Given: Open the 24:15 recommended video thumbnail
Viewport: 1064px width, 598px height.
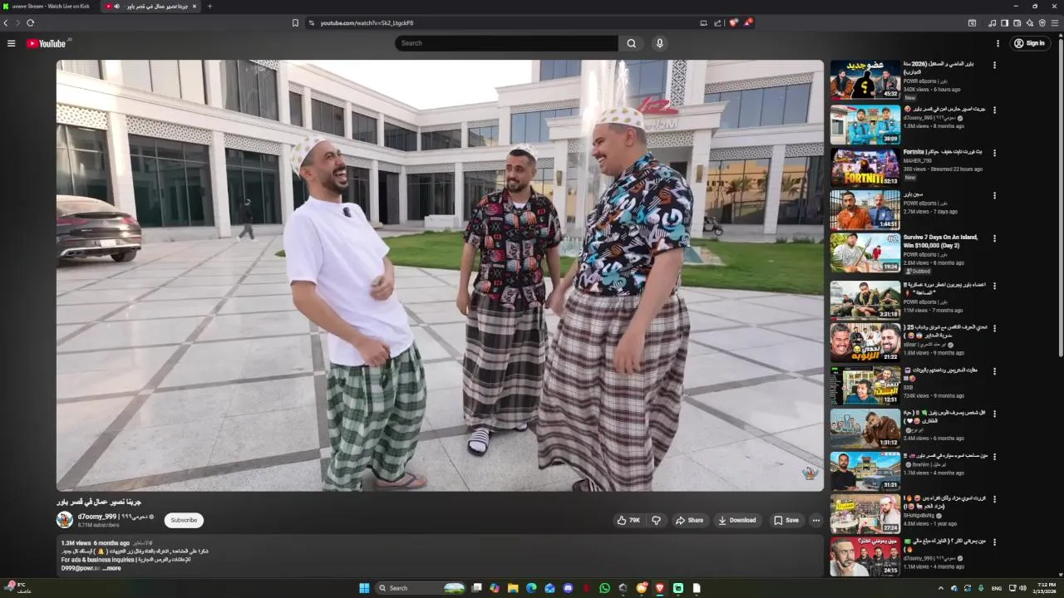Looking at the screenshot, I should tap(864, 557).
